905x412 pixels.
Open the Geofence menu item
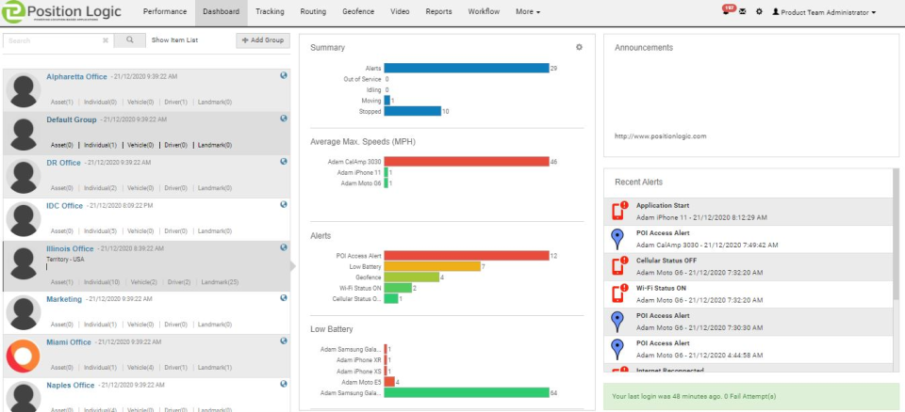pyautogui.click(x=358, y=11)
